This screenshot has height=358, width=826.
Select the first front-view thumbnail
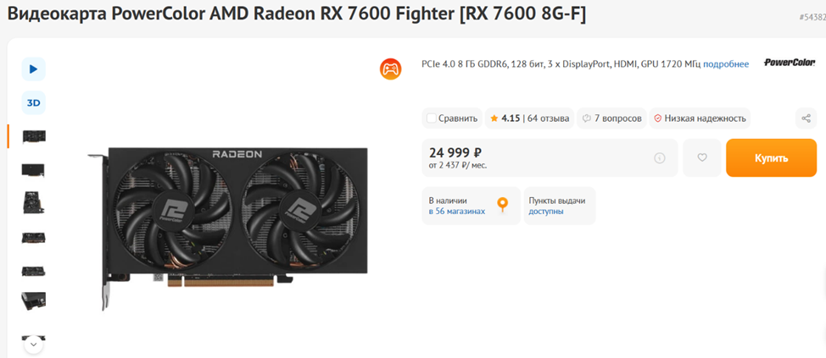(x=34, y=136)
